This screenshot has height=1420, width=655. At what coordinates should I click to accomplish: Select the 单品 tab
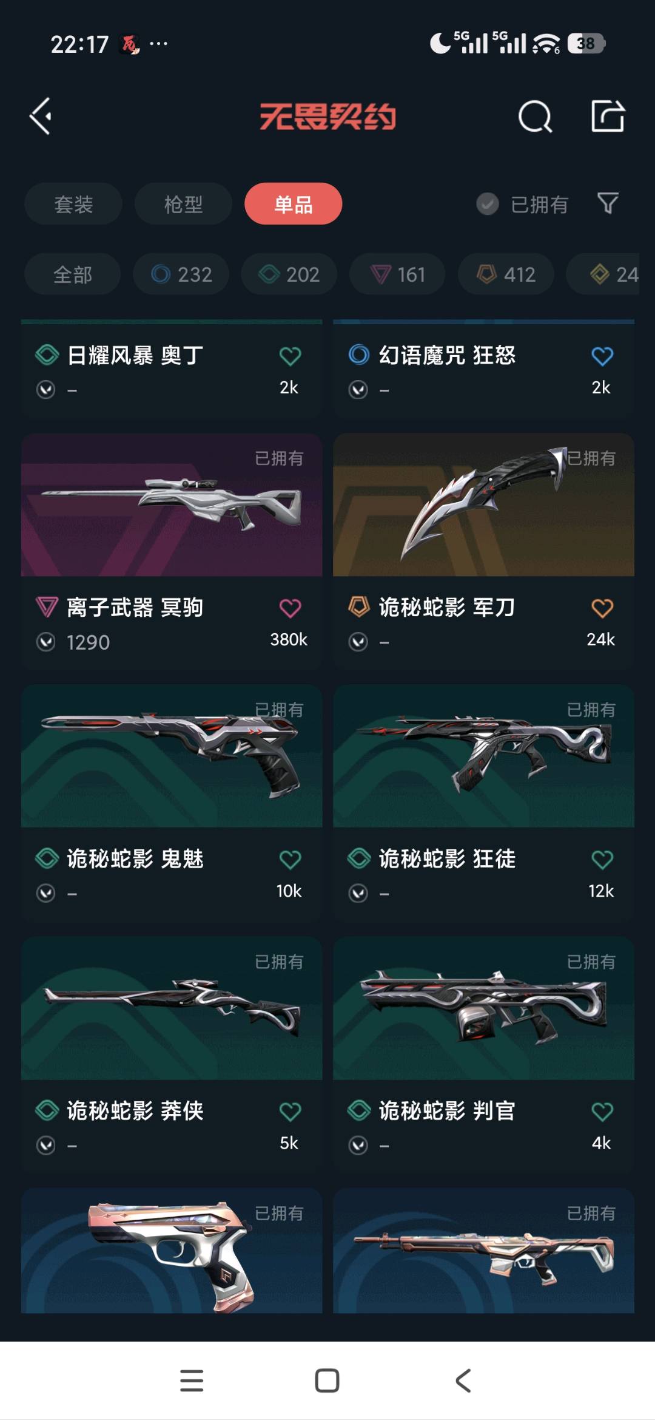coord(294,204)
